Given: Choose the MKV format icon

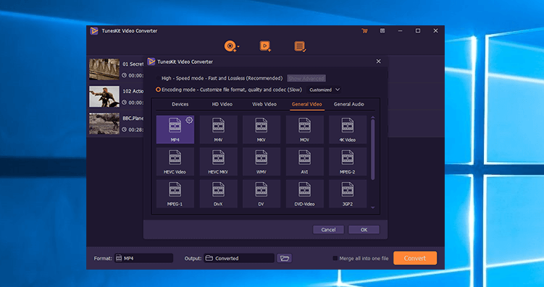Looking at the screenshot, I should 261,129.
